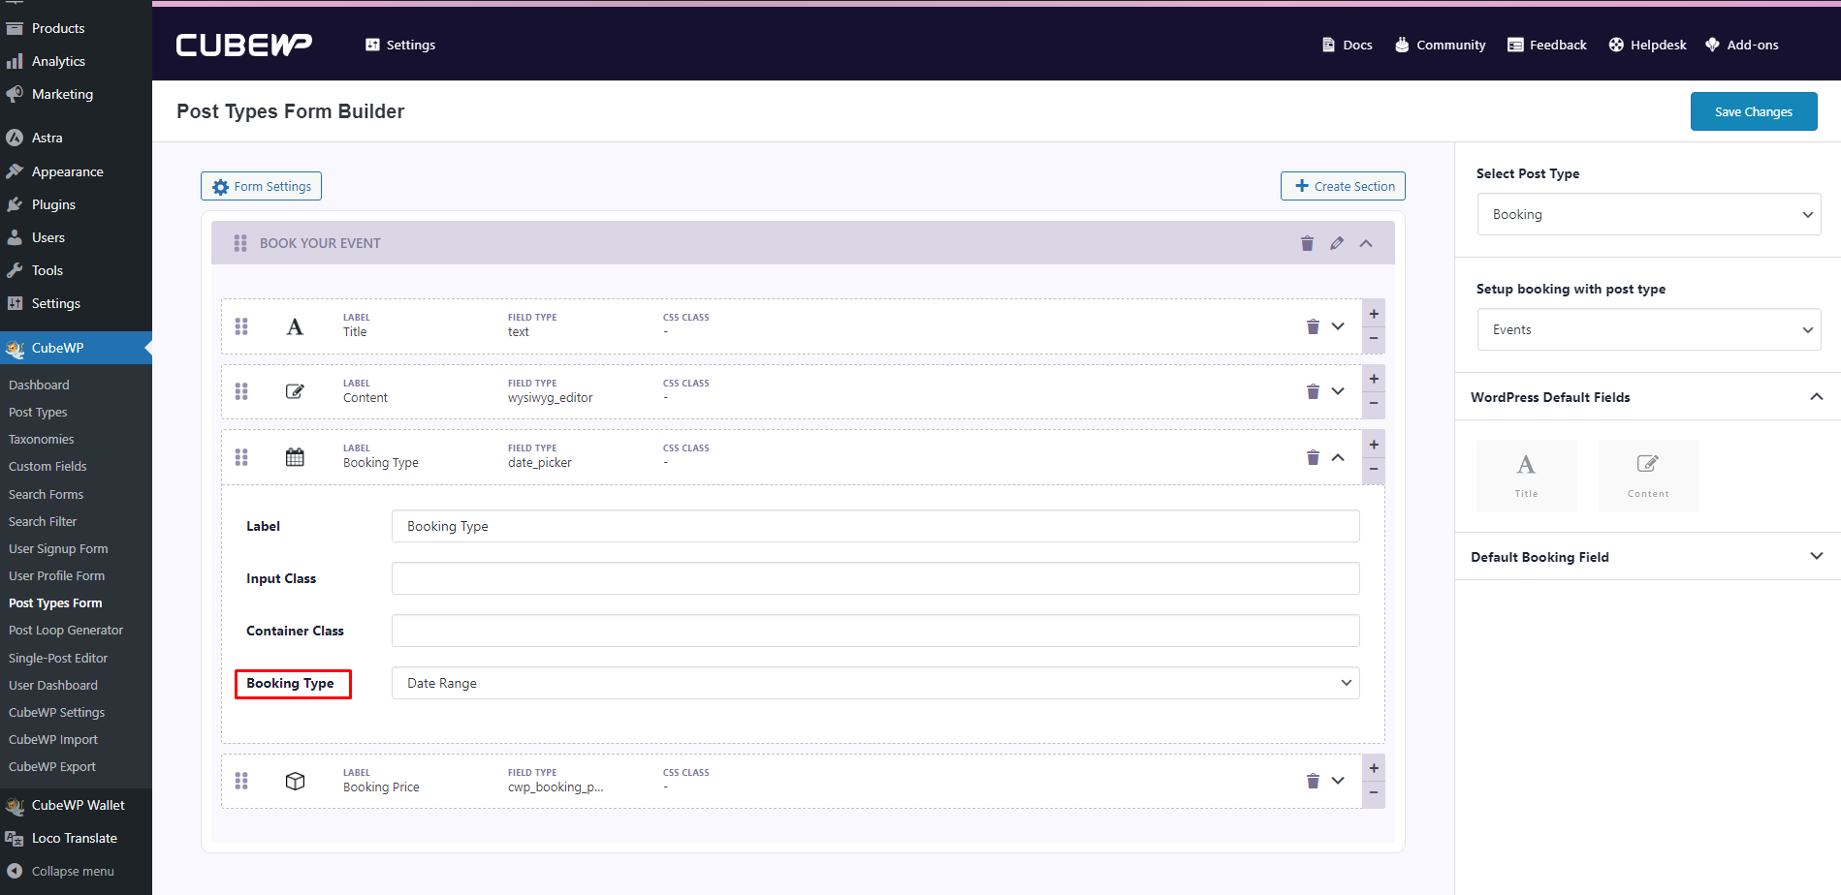This screenshot has height=895, width=1841.
Task: Add the Content default field tile
Action: (1648, 476)
